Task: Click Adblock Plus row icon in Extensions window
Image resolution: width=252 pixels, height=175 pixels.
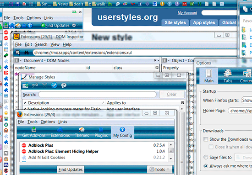Action: tap(24, 145)
